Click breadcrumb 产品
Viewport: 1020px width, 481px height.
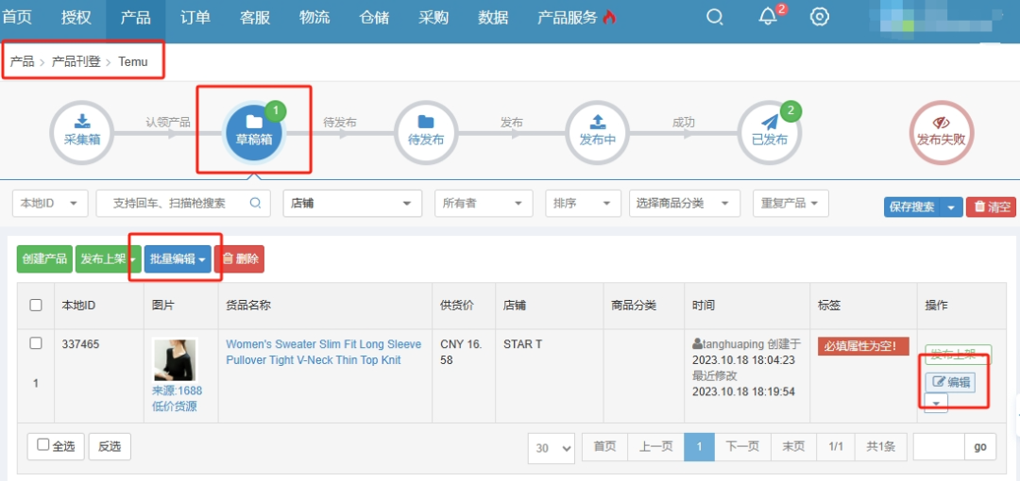point(22,62)
